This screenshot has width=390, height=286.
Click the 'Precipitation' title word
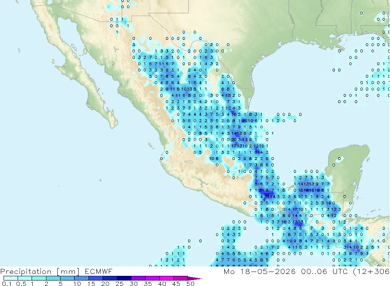point(26,272)
